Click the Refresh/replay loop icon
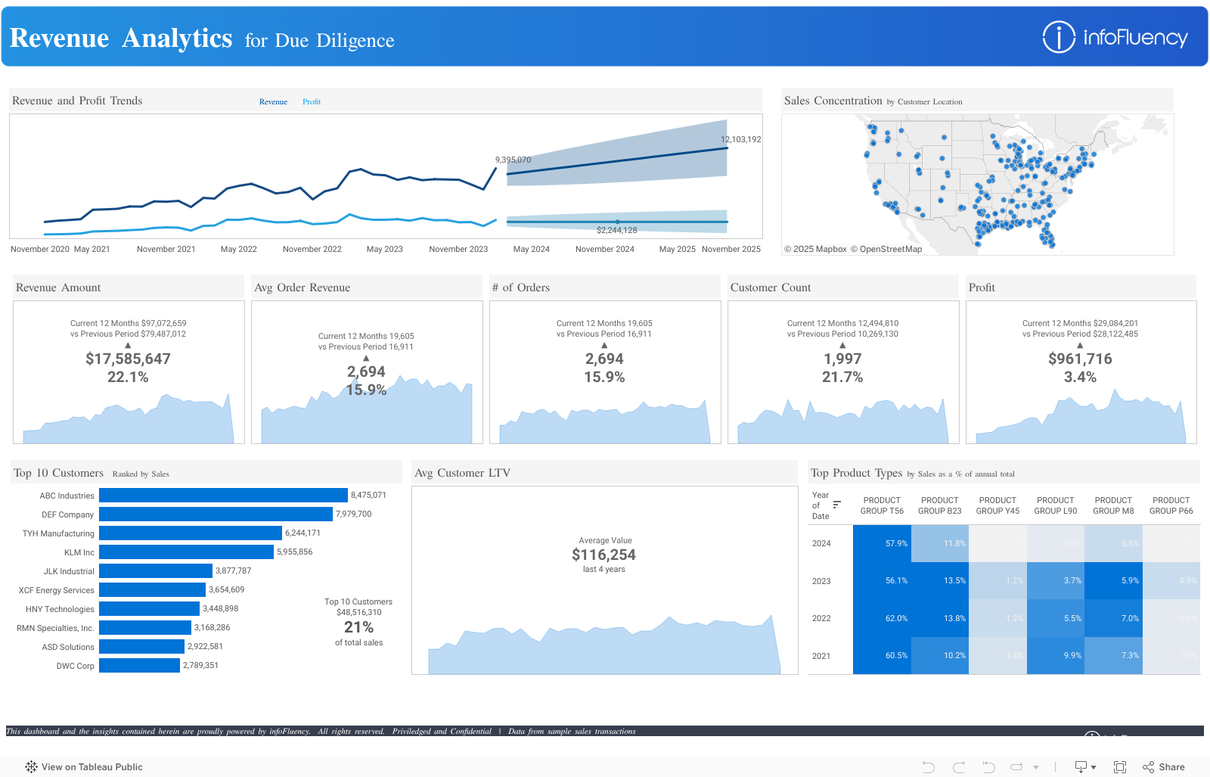This screenshot has width=1210, height=777. coord(1016,767)
